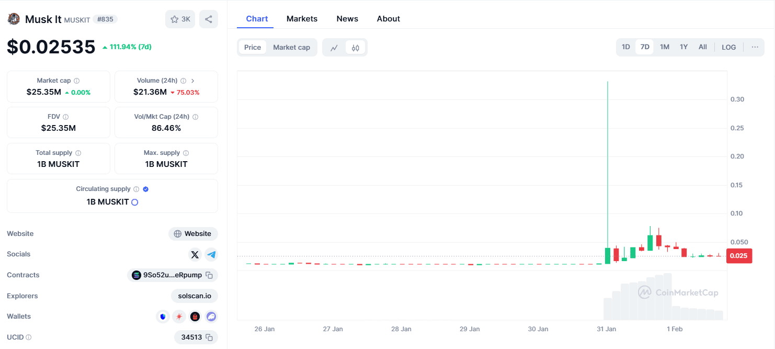Open the blue shield wallet icon
This screenshot has height=349, width=775.
[x=163, y=317]
